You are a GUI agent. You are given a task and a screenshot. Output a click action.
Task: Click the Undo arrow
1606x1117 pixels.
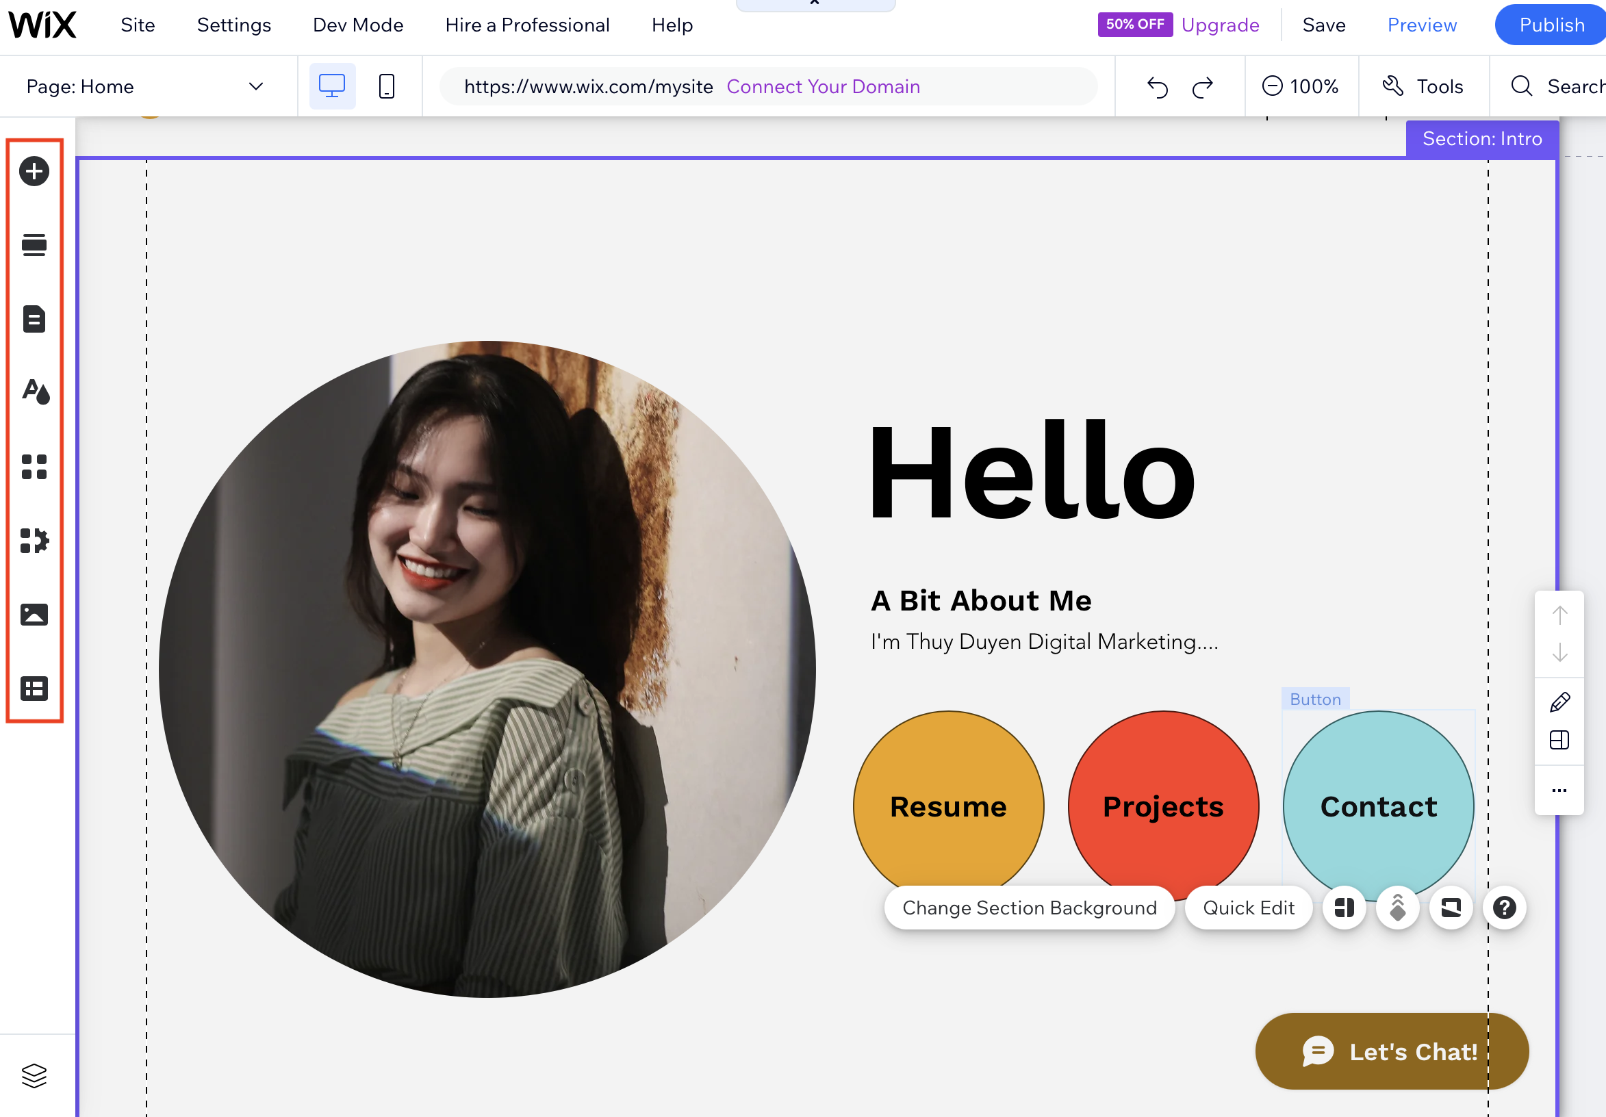coord(1158,87)
